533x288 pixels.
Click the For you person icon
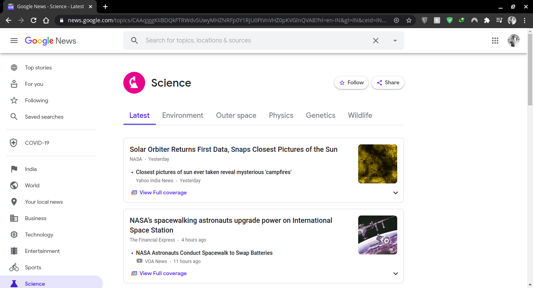pyautogui.click(x=14, y=84)
